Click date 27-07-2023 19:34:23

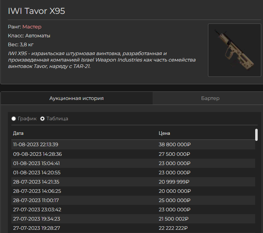click(x=37, y=219)
